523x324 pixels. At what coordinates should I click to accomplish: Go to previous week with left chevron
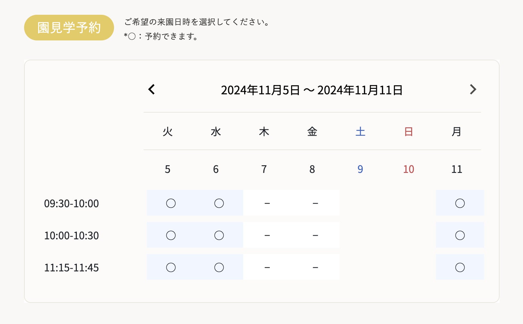[152, 90]
